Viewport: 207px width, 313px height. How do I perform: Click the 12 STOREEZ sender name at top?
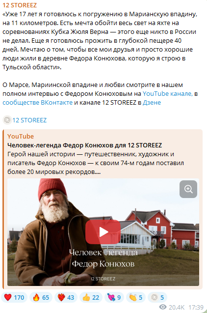pos(20,5)
